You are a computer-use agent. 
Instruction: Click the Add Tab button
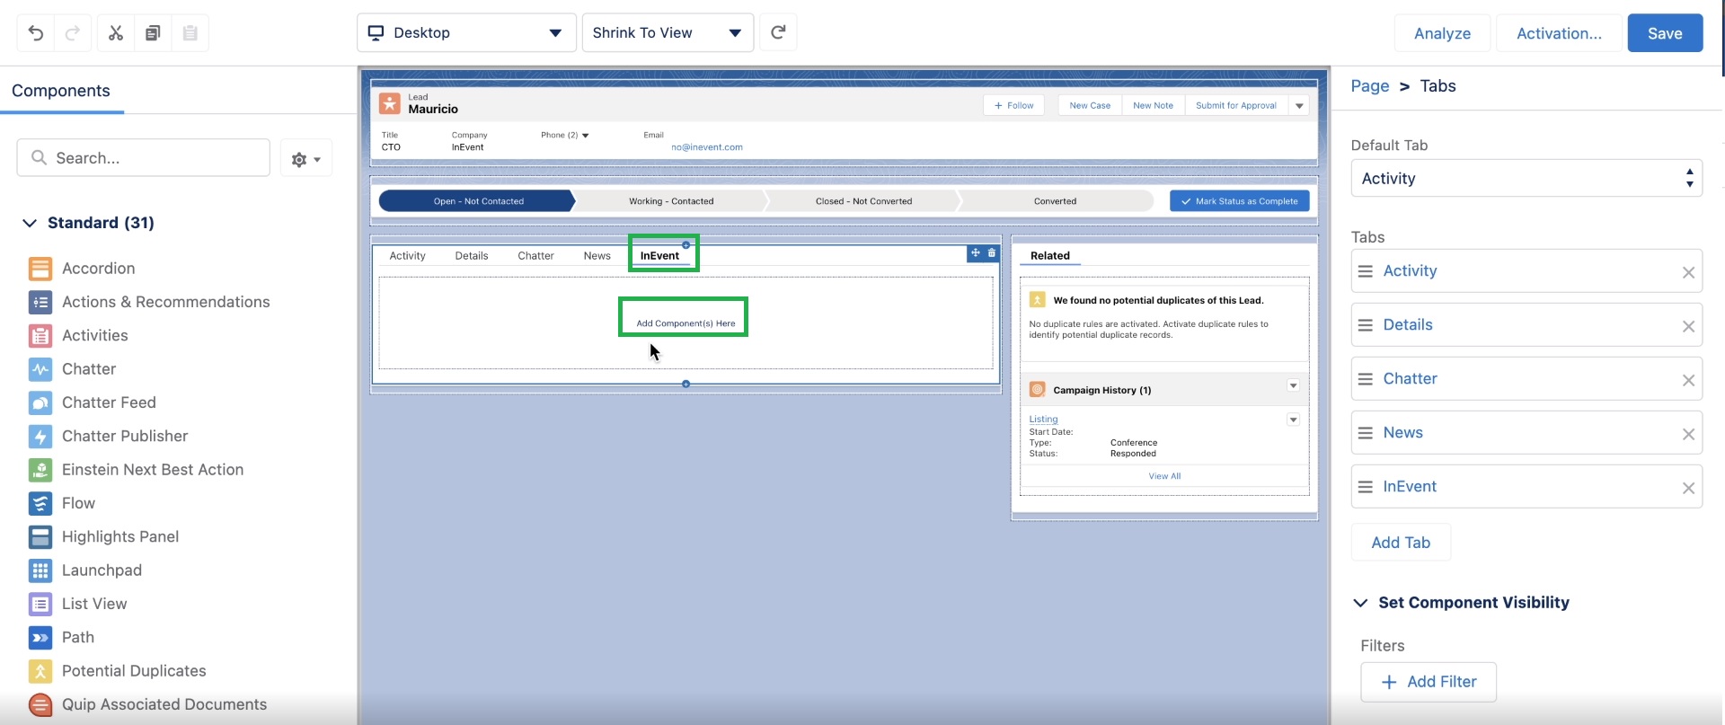1401,543
